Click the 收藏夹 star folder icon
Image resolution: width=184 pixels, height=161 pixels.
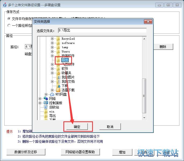coord(59,73)
